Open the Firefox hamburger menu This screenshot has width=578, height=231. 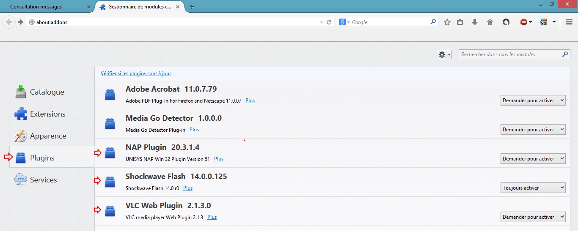[569, 22]
